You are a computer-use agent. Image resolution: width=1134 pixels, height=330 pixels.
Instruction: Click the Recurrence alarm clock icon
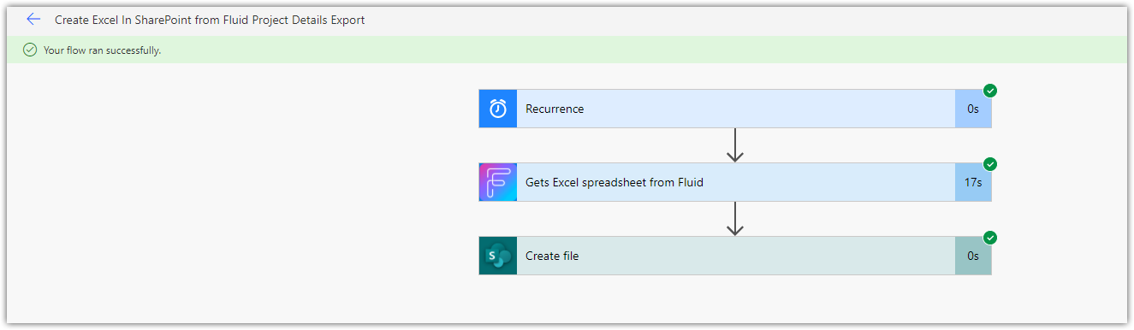click(498, 109)
